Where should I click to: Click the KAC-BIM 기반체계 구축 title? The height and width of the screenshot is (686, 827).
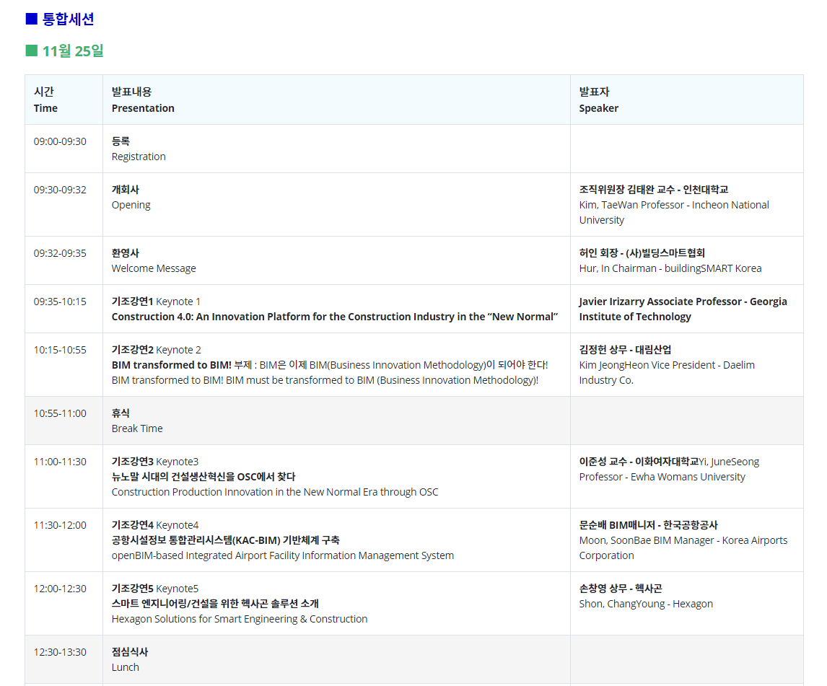(x=226, y=540)
